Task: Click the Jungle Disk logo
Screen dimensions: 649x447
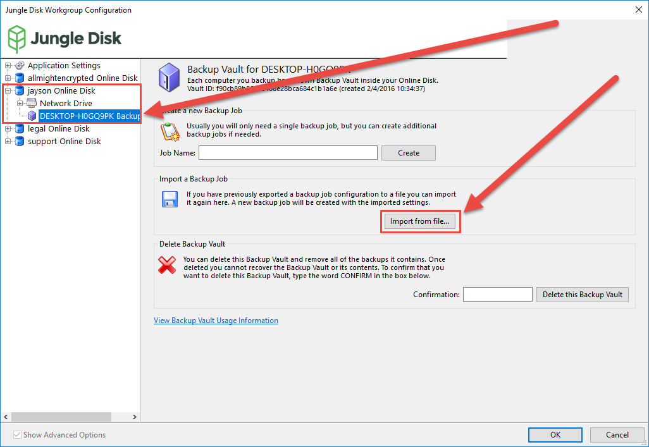Action: 65,39
